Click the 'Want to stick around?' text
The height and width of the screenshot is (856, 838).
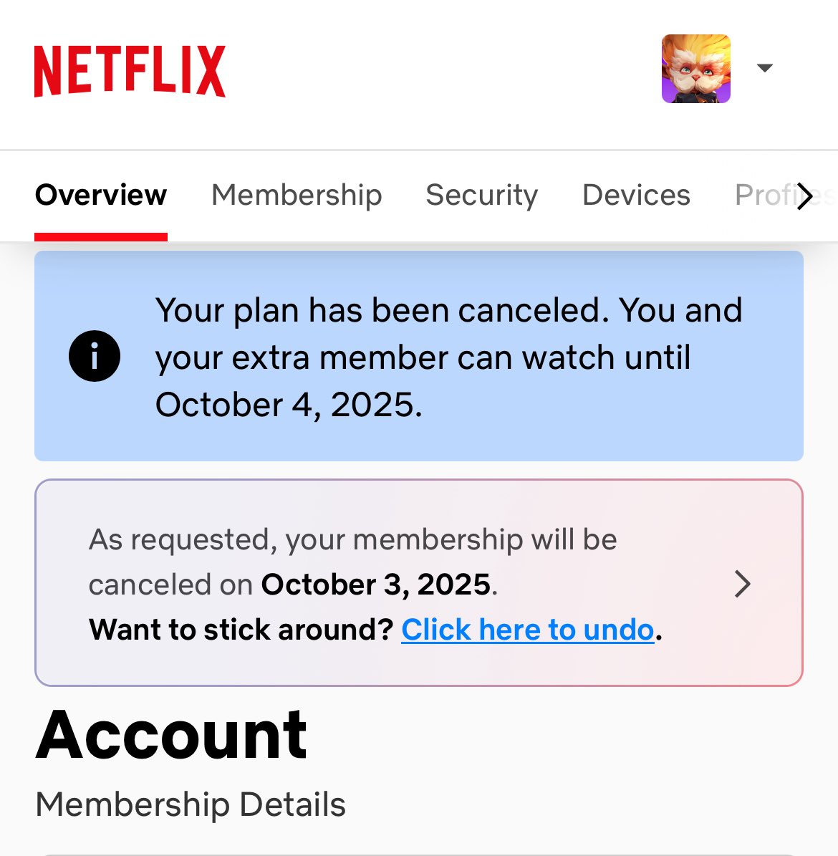(x=241, y=630)
